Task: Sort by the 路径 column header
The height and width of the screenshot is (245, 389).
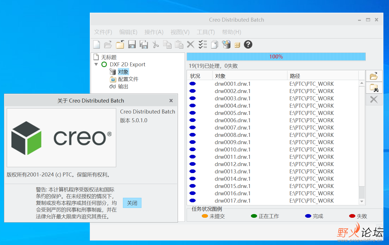Action: 323,76
